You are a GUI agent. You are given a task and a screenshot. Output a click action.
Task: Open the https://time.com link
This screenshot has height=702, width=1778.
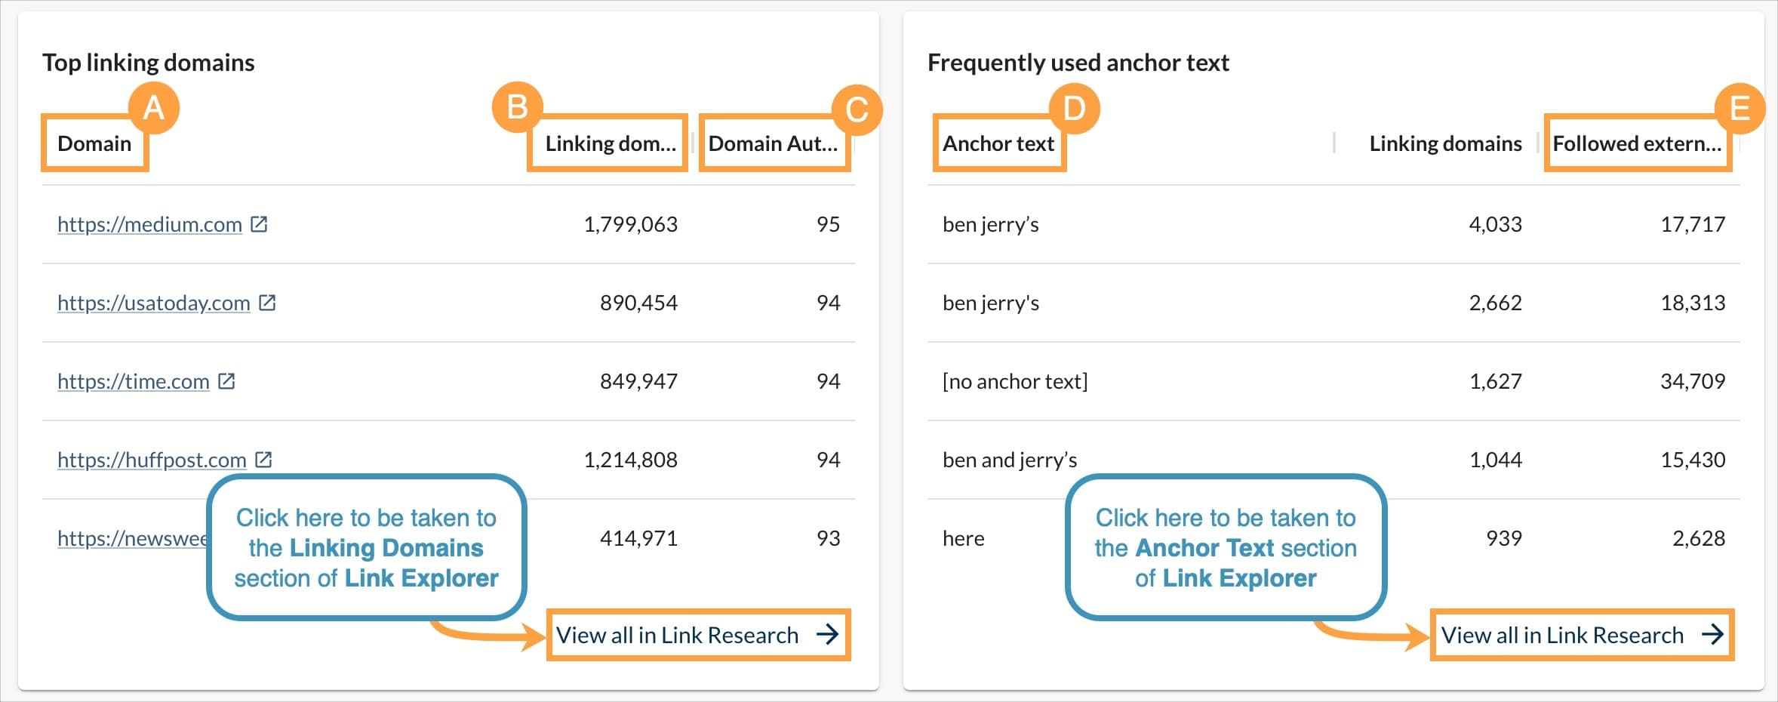coord(134,380)
